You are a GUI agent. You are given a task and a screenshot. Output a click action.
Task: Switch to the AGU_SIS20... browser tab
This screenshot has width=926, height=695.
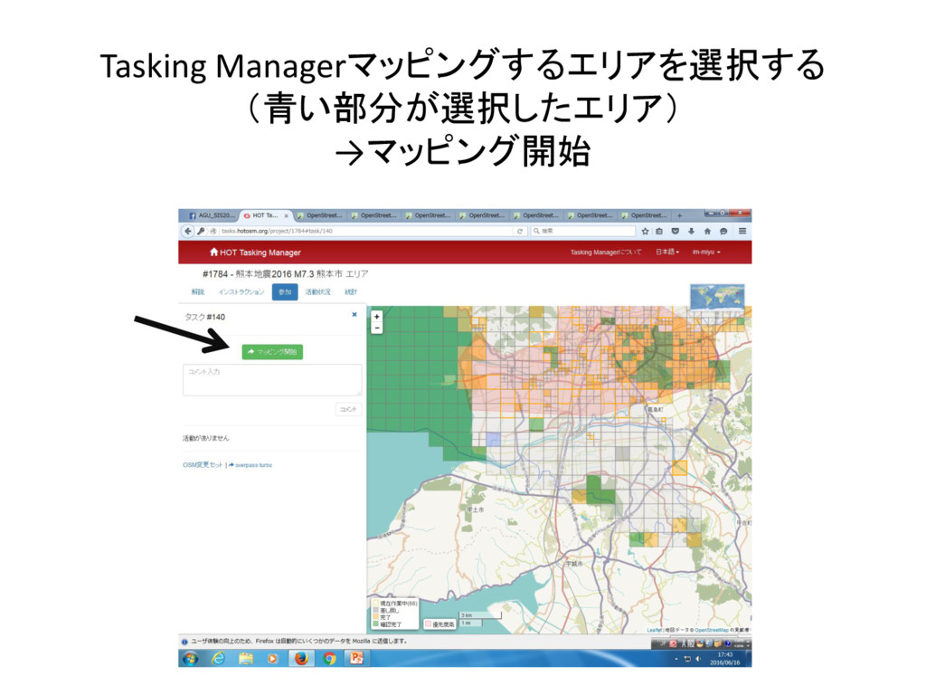[212, 215]
